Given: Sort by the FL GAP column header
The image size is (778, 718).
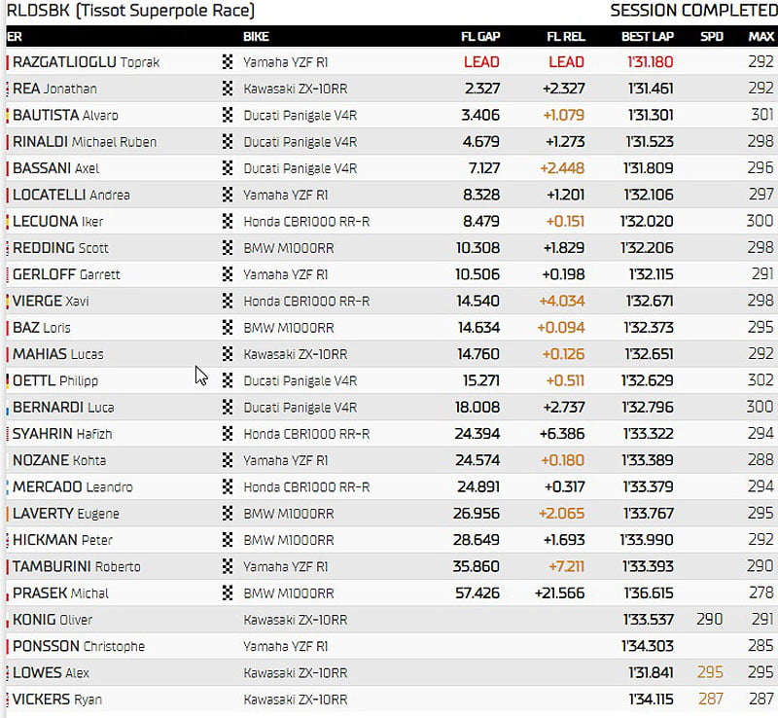Looking at the screenshot, I should (479, 37).
